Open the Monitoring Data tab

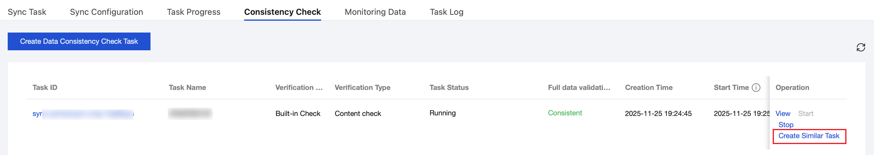tap(375, 12)
